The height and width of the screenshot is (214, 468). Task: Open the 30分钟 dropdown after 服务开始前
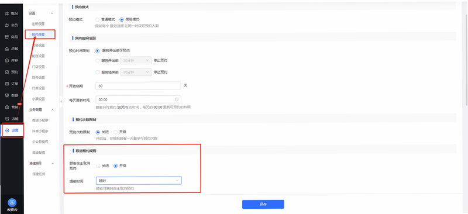[136, 61]
